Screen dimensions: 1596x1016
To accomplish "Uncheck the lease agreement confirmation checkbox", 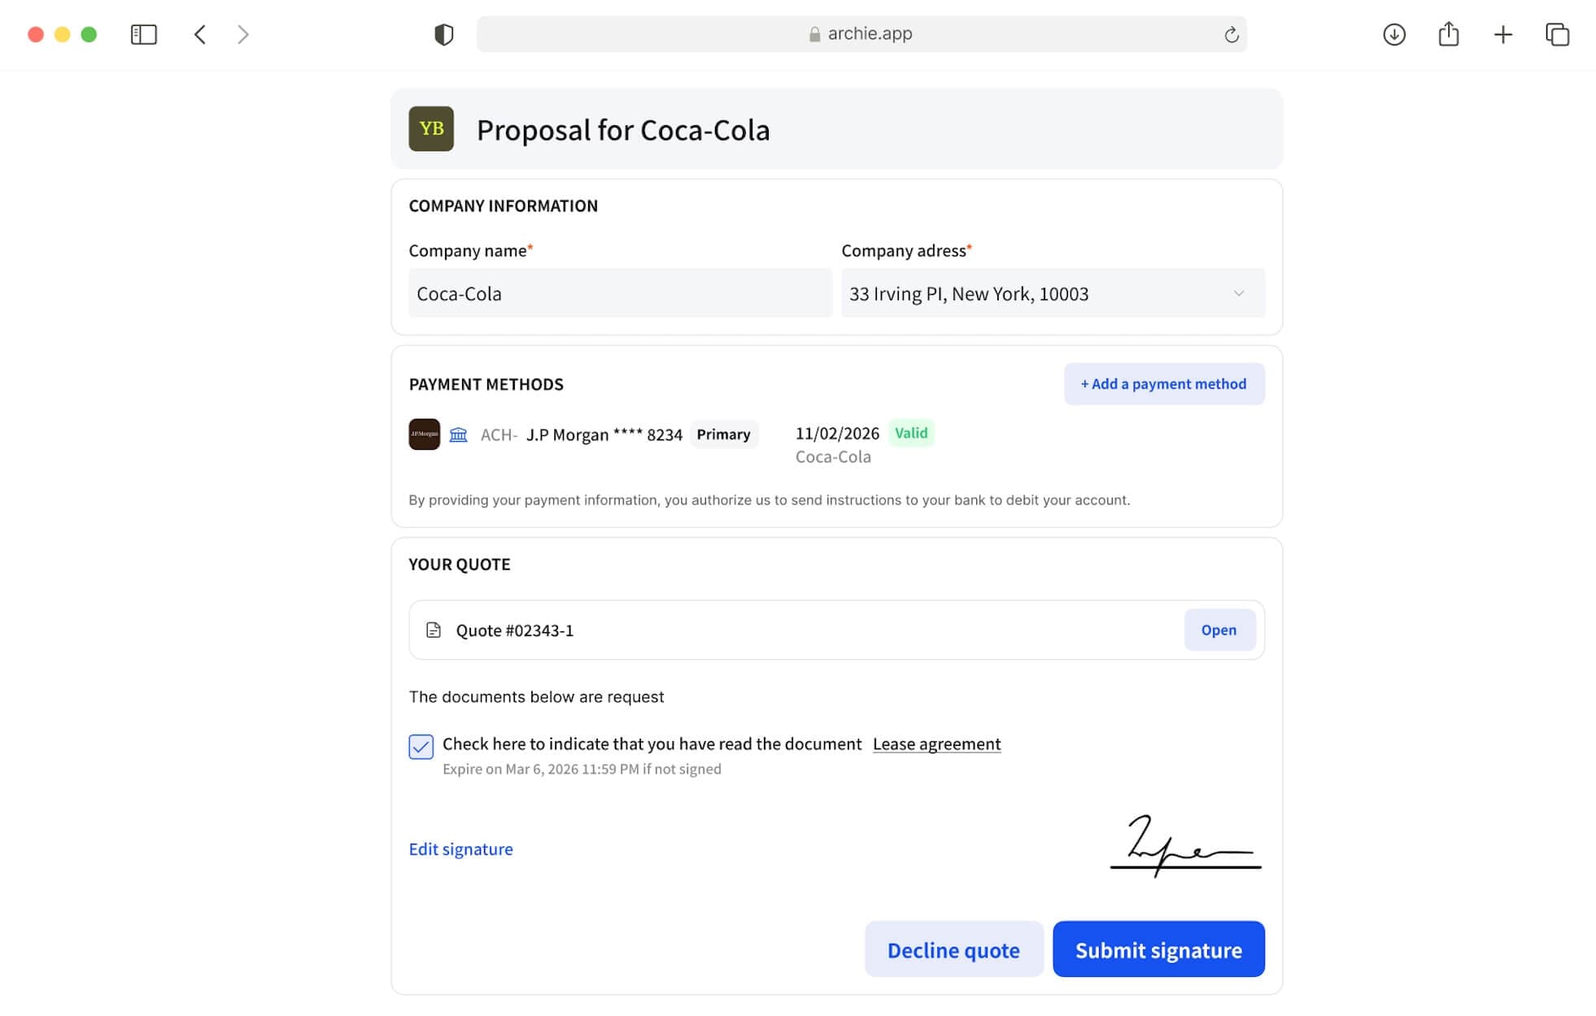I will 421,747.
